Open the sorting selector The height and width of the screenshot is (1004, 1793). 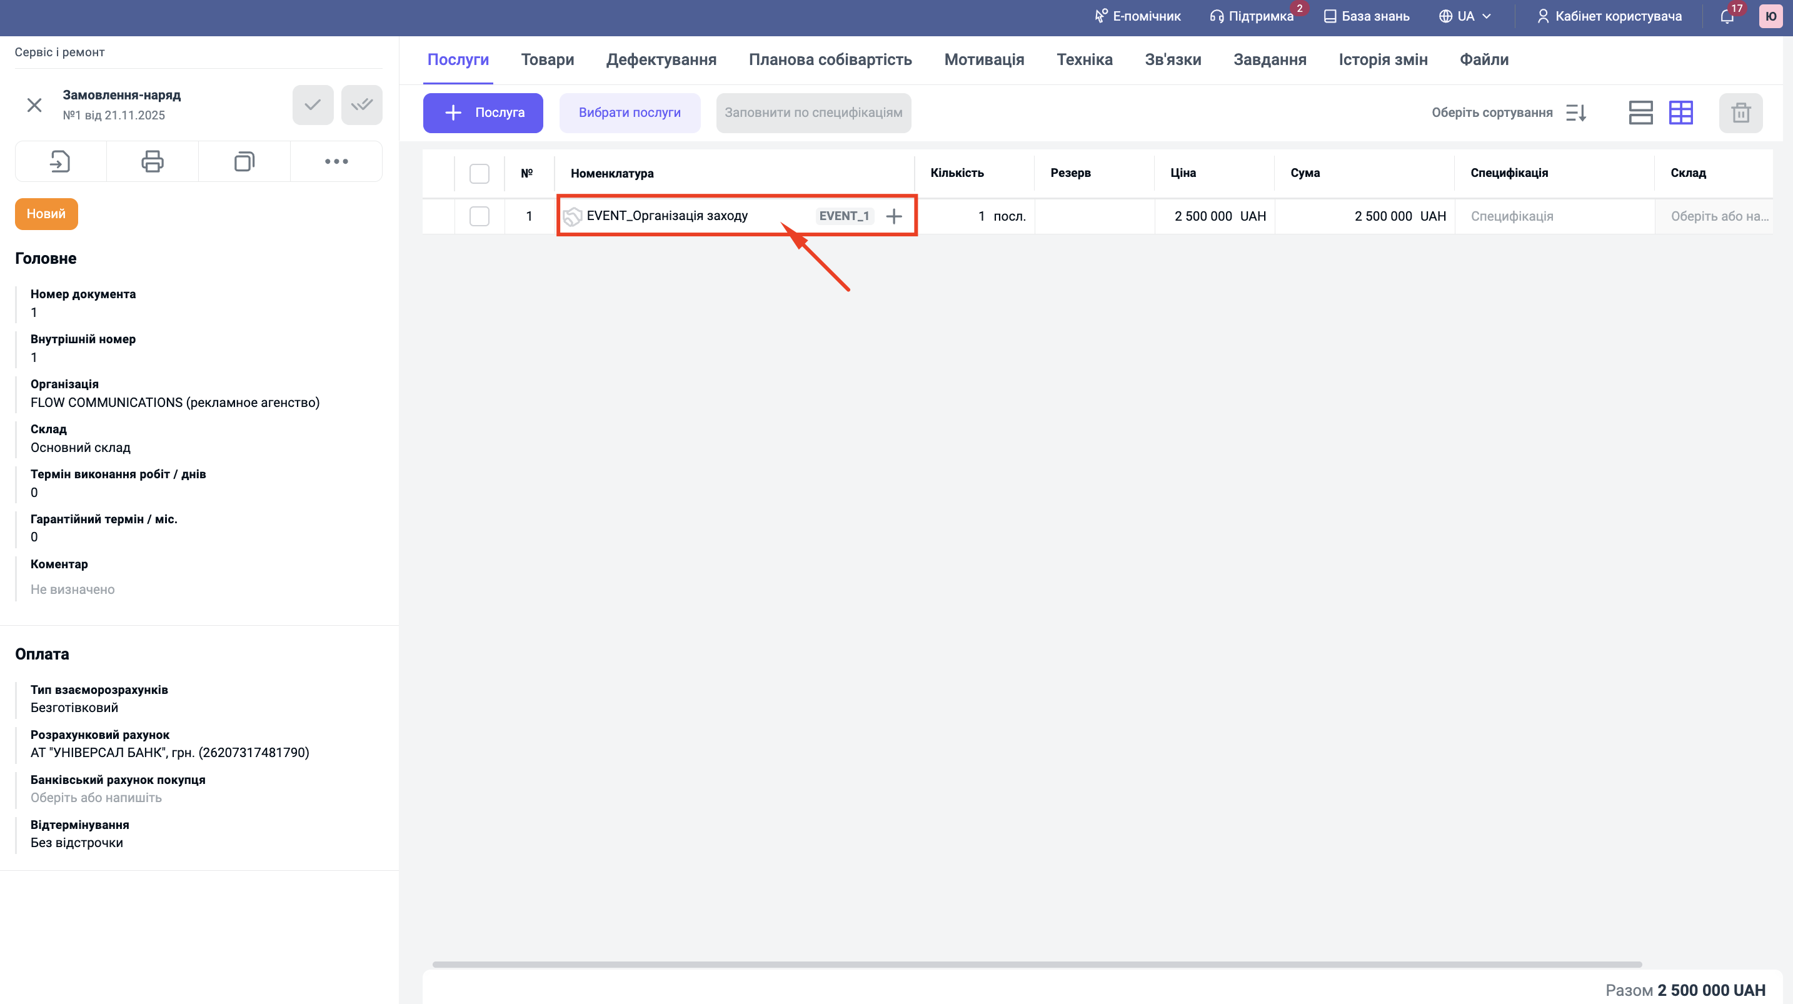point(1509,113)
